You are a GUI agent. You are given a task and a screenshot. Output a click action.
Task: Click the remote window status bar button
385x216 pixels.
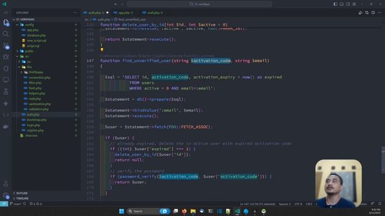click(4, 204)
